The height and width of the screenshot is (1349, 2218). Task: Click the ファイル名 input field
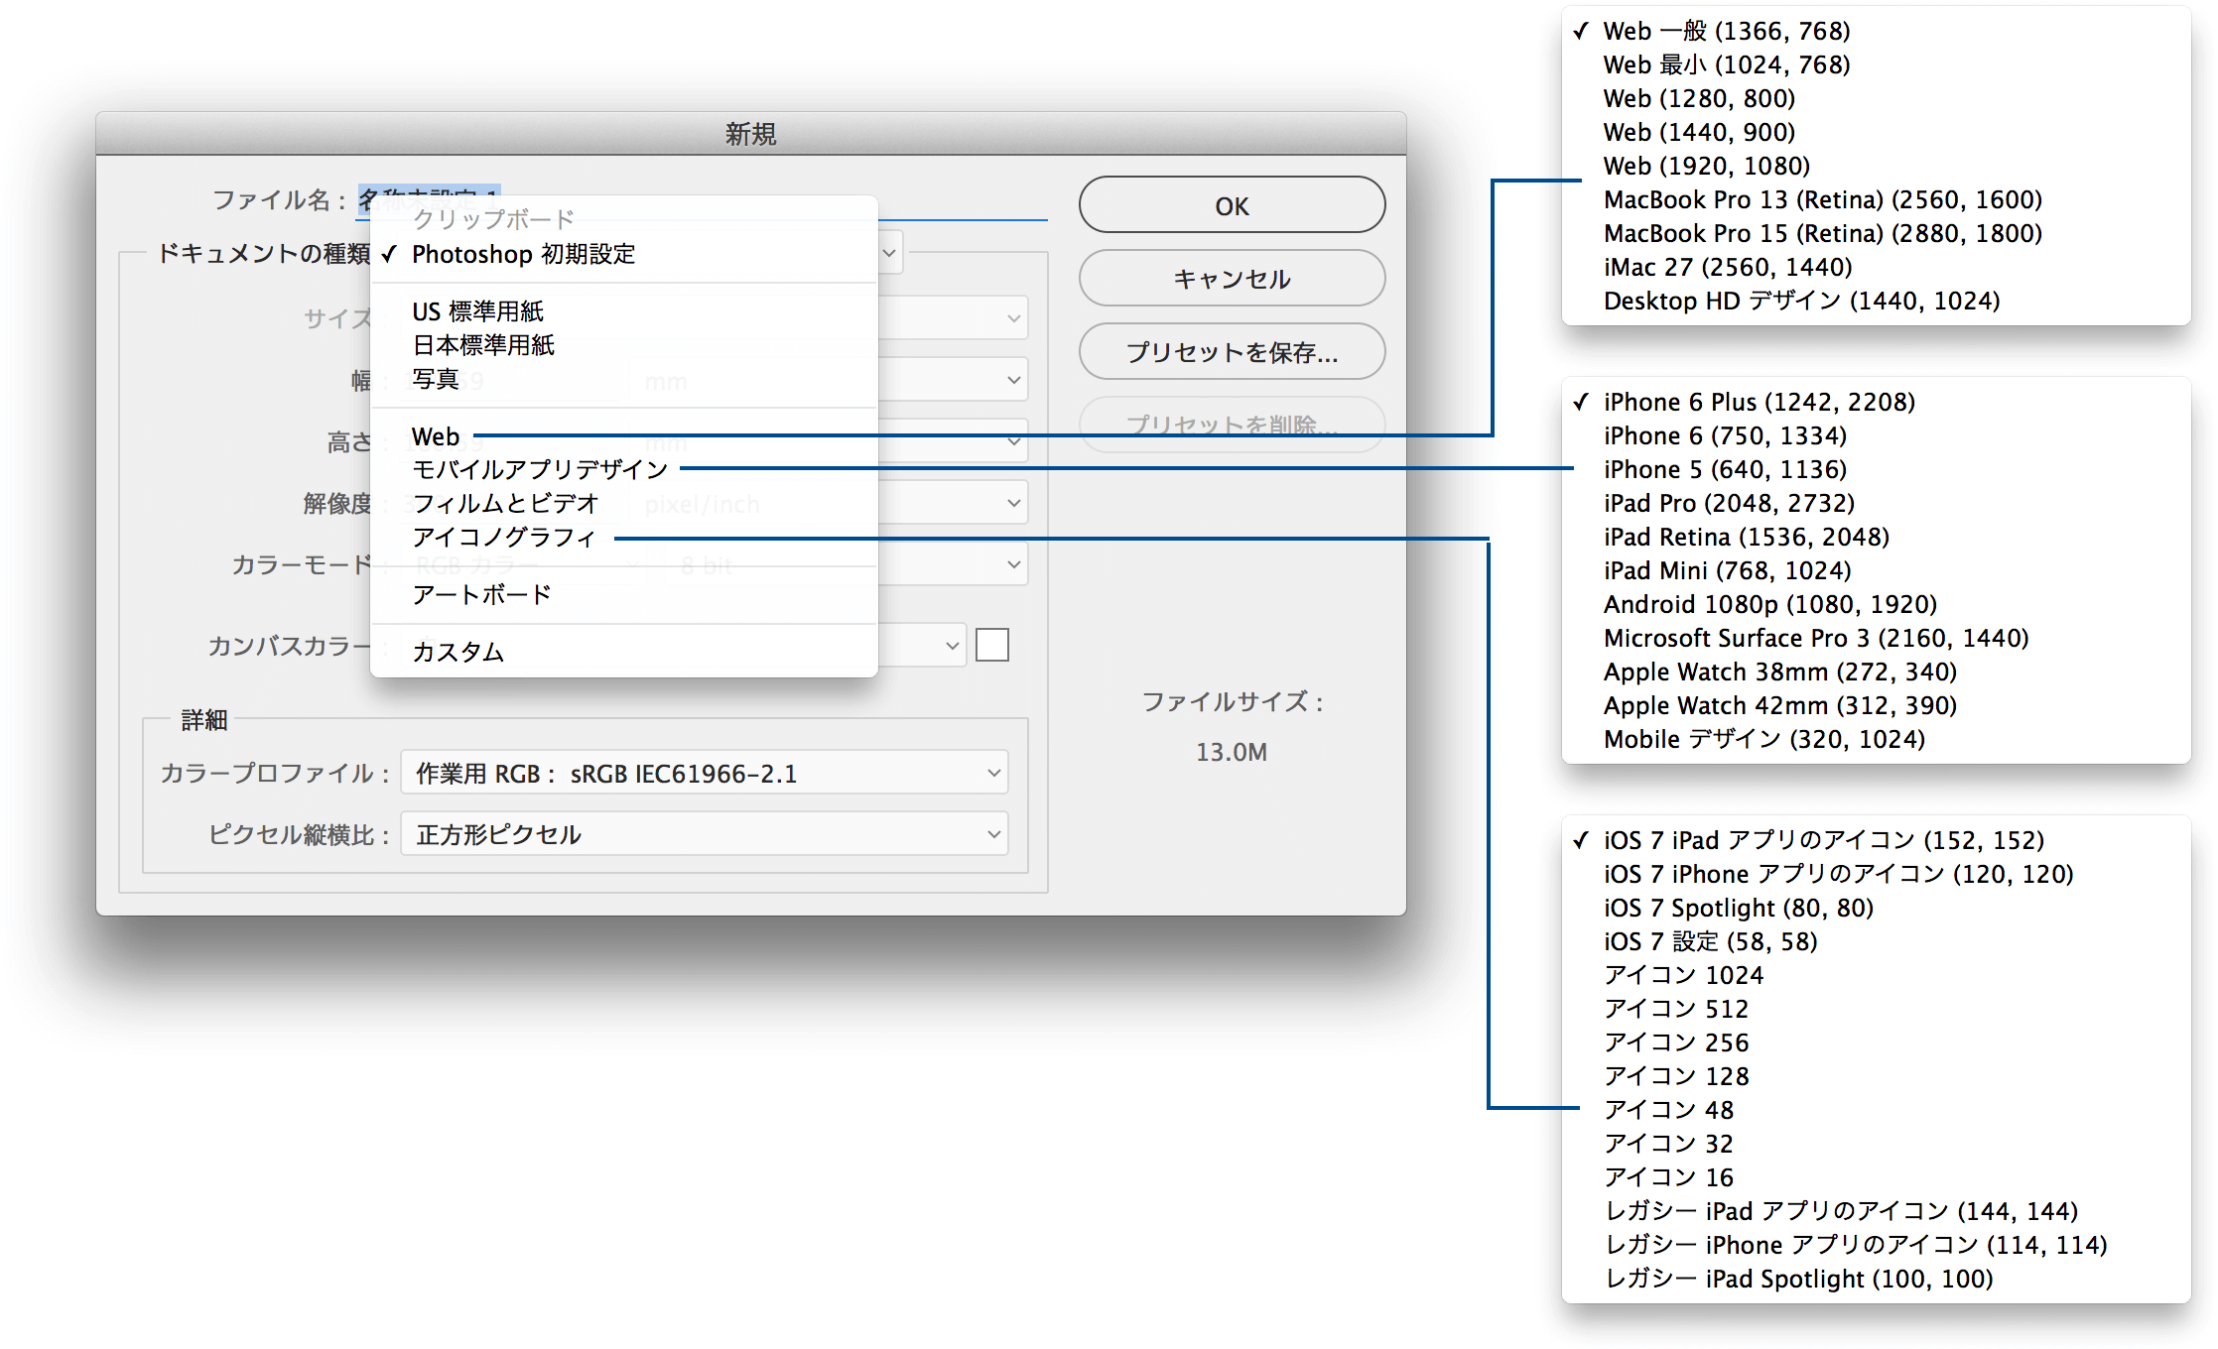[x=702, y=200]
